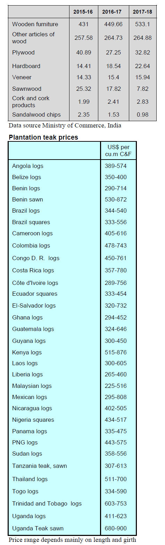The height and width of the screenshot is (545, 165).
Task: Select the Sandalwood chips row label
Action: (36, 115)
